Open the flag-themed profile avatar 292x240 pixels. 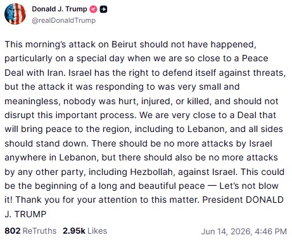pyautogui.click(x=15, y=14)
